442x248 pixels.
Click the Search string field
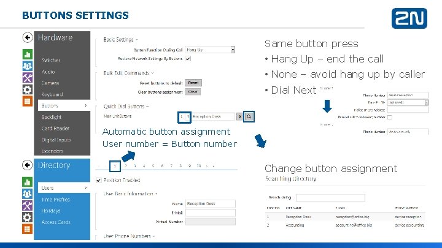330,198
